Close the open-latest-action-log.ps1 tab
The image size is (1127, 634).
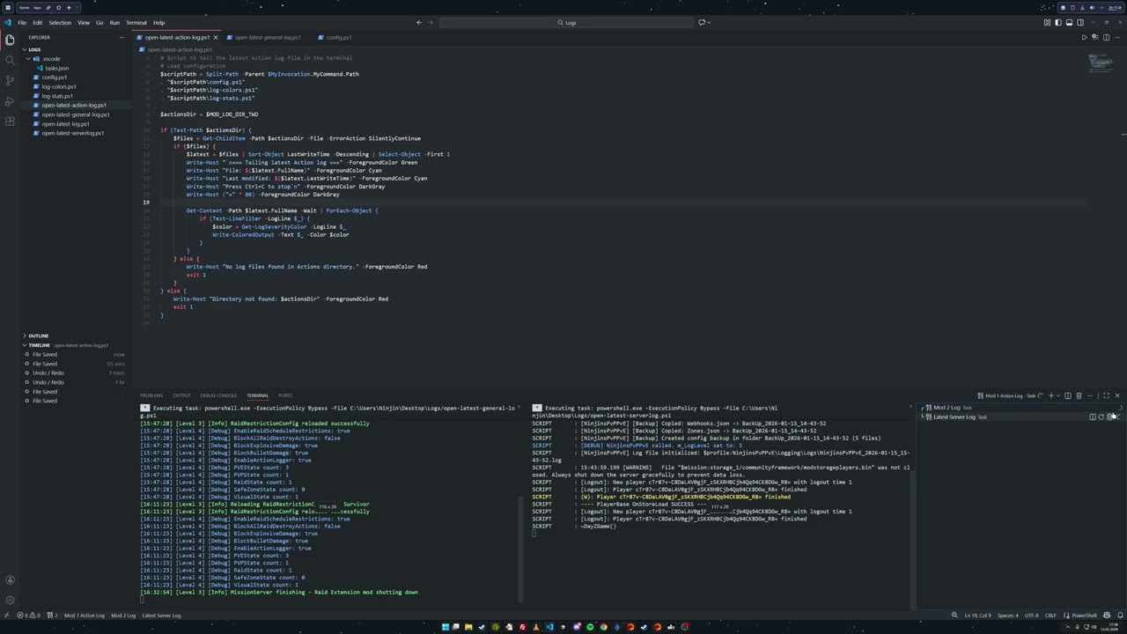click(215, 38)
